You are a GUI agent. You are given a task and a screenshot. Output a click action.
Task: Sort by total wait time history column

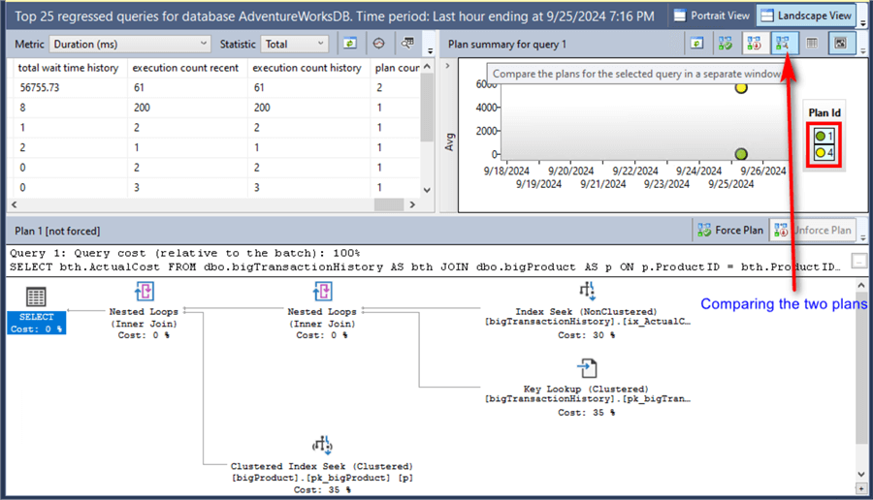pos(68,68)
